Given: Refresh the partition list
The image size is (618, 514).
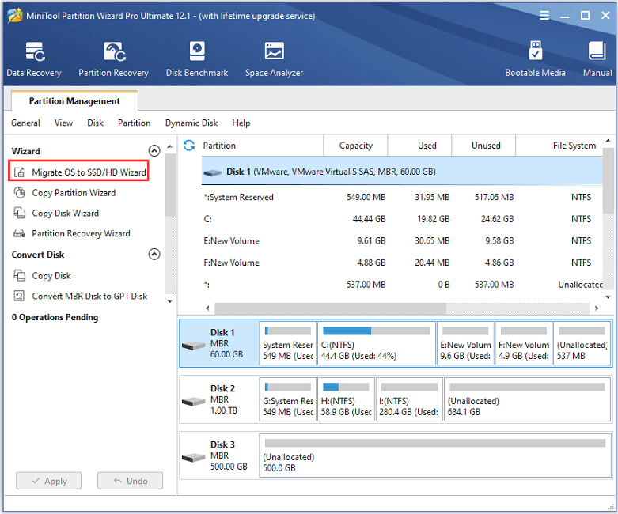Looking at the screenshot, I should 189,146.
